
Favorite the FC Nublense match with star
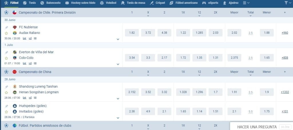(x=6, y=33)
